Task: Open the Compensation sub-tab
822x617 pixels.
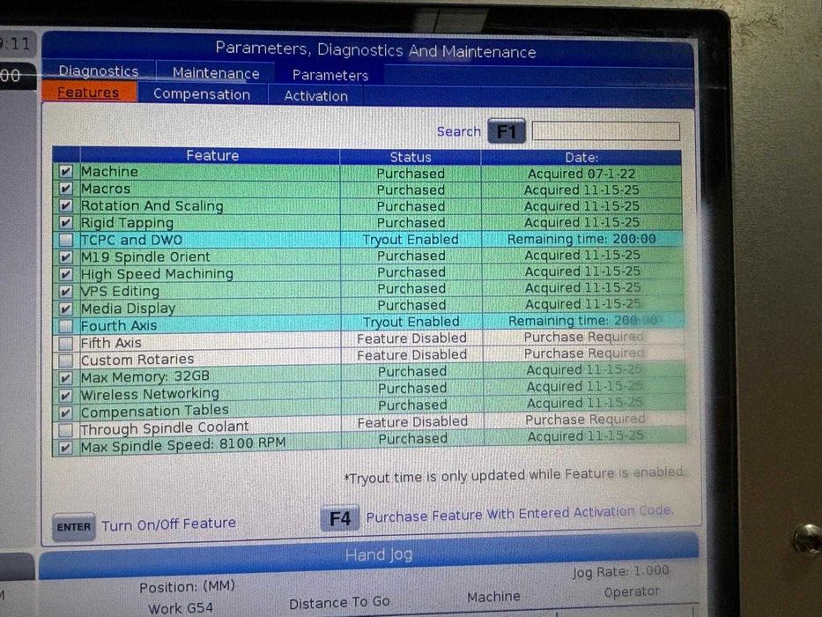Action: pos(202,94)
